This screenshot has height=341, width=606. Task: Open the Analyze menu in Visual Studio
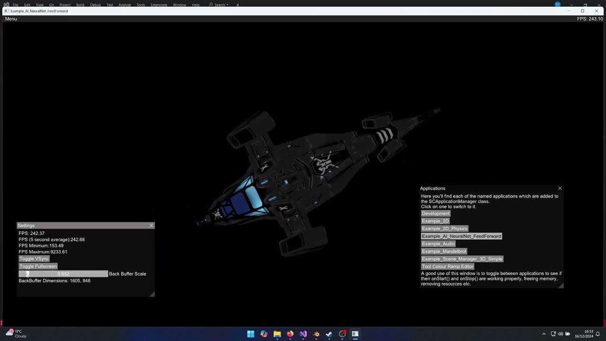125,5
